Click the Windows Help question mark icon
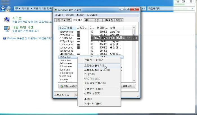This screenshot has width=197, height=115. tap(5, 38)
